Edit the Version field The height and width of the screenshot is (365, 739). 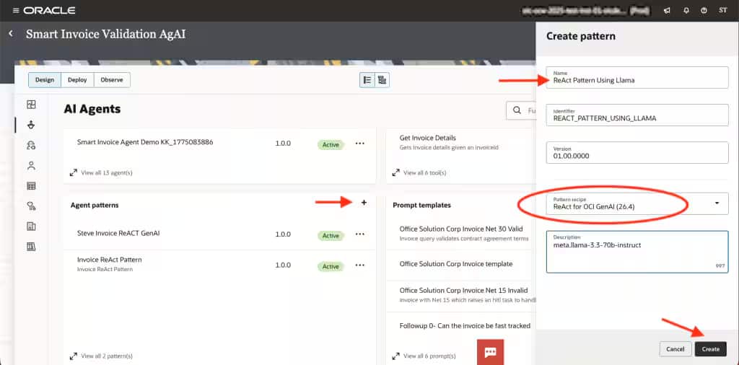pos(637,153)
